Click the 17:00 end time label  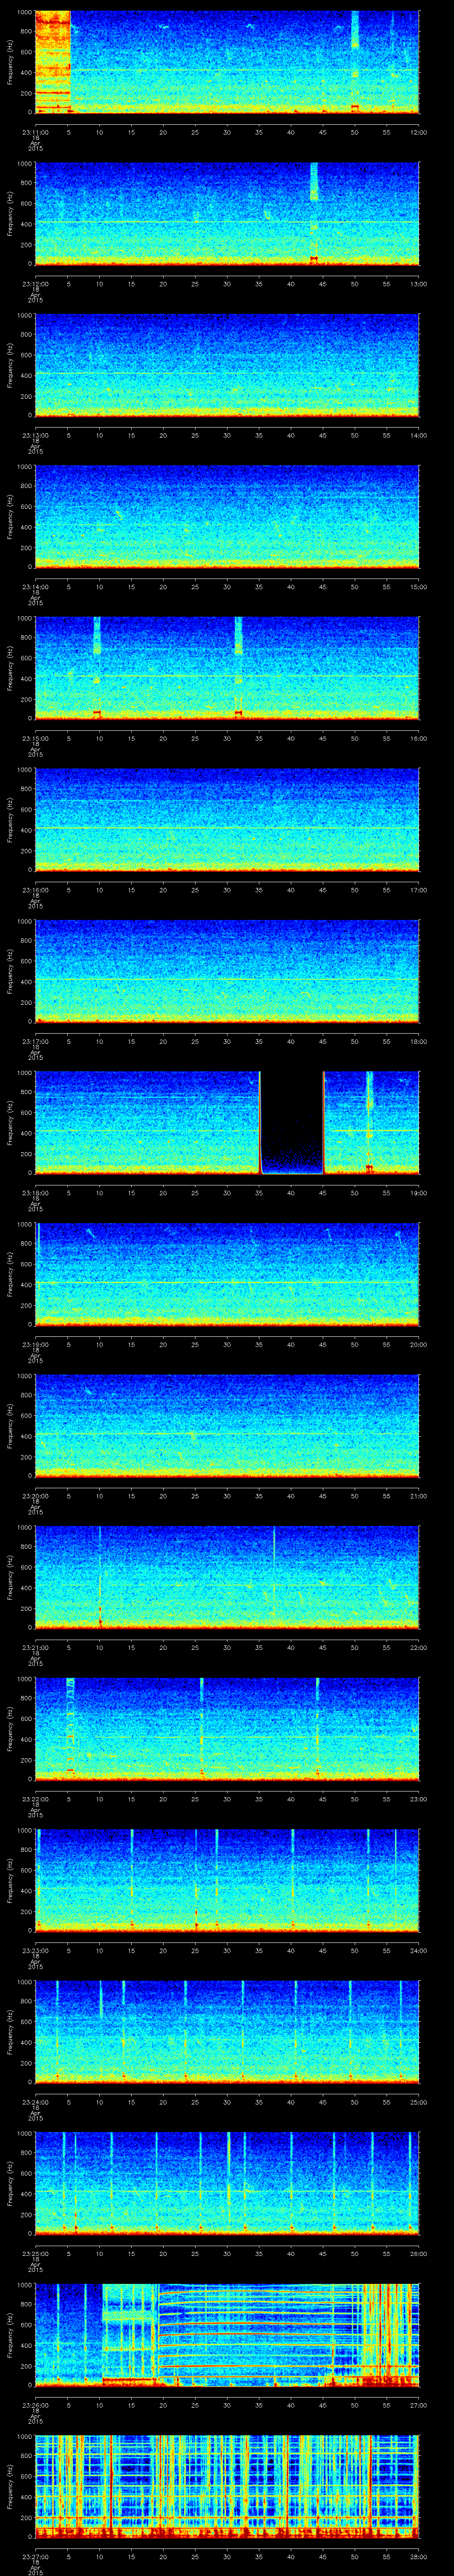[418, 890]
